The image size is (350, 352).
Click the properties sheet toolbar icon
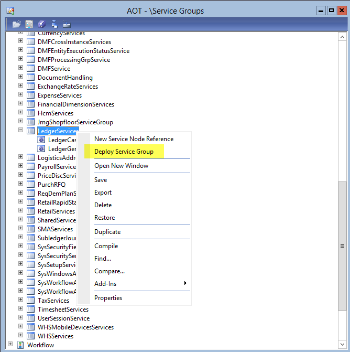tap(29, 24)
